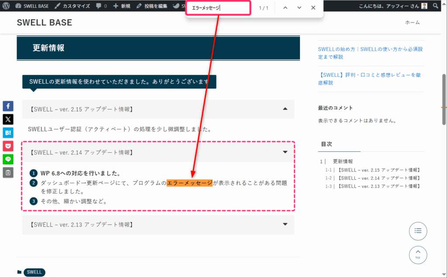Open the SWELL BASE site dashboard

pyautogui.click(x=32, y=6)
